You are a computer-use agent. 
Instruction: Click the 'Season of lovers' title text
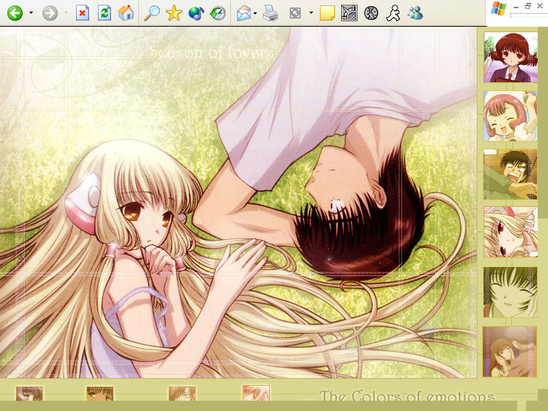point(211,53)
